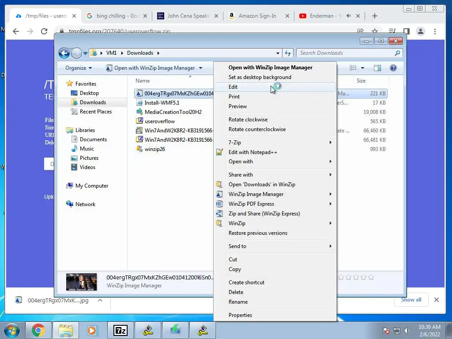Expand WinZip PDF Express submenu

tap(275, 204)
